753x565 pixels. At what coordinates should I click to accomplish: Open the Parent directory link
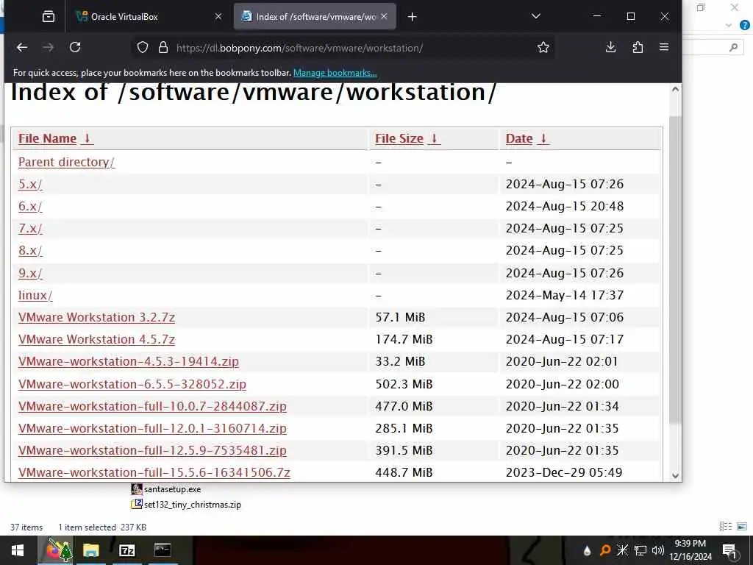pos(66,162)
